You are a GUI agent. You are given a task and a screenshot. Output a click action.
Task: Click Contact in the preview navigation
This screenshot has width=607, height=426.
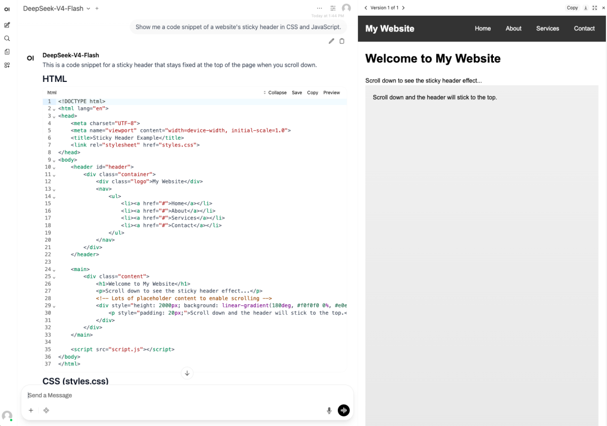click(584, 29)
